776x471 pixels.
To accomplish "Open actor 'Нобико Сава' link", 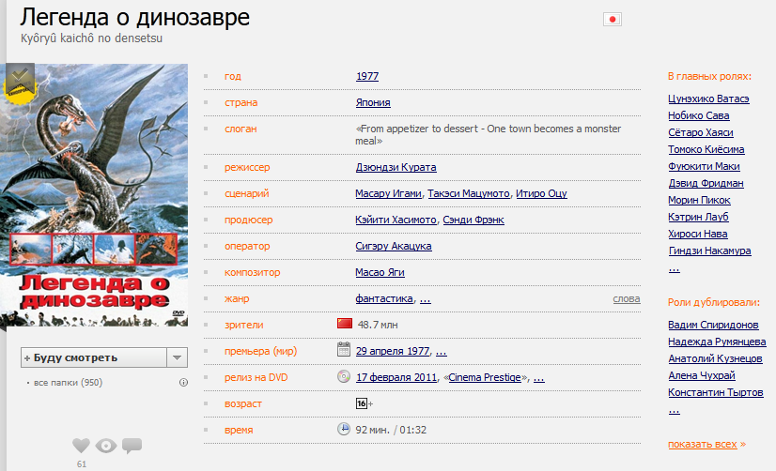I will [x=699, y=115].
